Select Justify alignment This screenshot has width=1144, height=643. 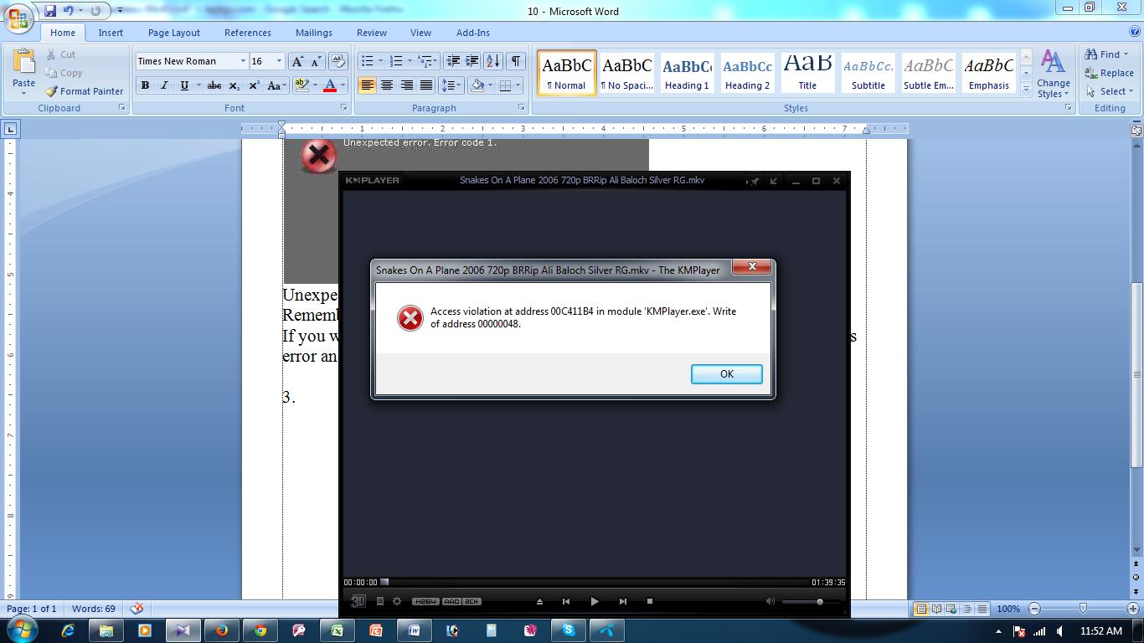[426, 85]
